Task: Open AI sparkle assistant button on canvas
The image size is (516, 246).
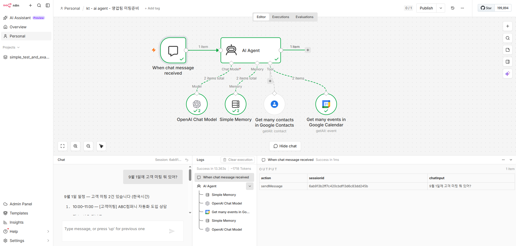Action: 508,74
